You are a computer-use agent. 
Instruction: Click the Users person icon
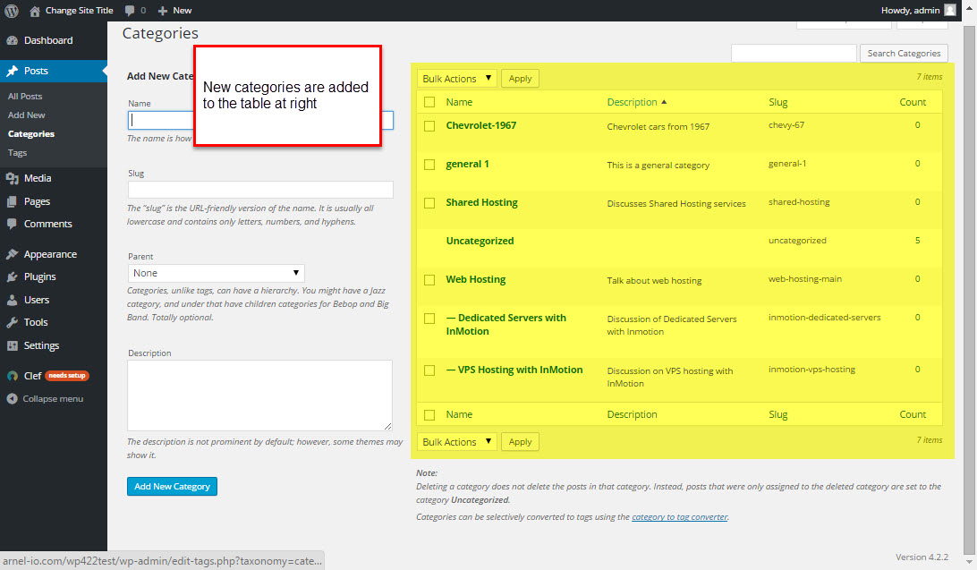12,300
